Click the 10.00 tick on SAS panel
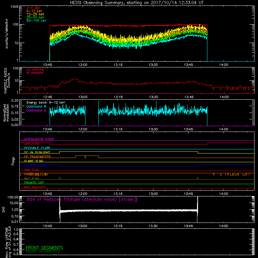The height and width of the screenshot is (258, 258). [x=14, y=203]
